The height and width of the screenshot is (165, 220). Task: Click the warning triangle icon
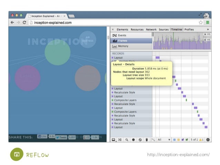coord(200,140)
